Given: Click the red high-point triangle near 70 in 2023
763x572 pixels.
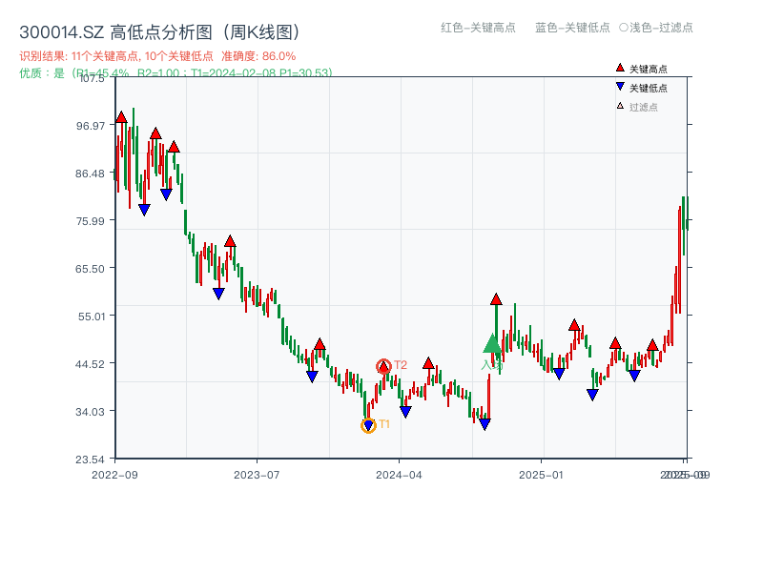Looking at the screenshot, I should point(230,241).
